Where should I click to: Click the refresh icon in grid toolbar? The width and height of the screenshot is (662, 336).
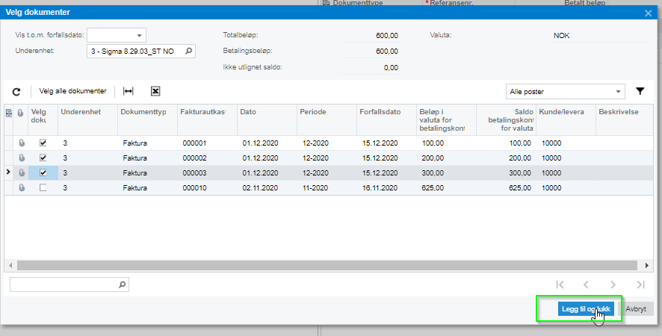[16, 91]
